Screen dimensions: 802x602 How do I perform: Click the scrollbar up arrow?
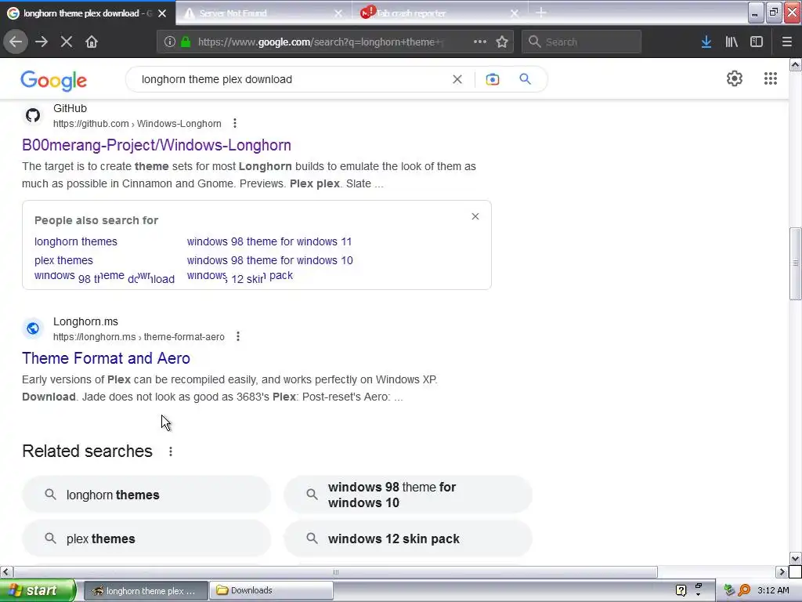[795, 64]
